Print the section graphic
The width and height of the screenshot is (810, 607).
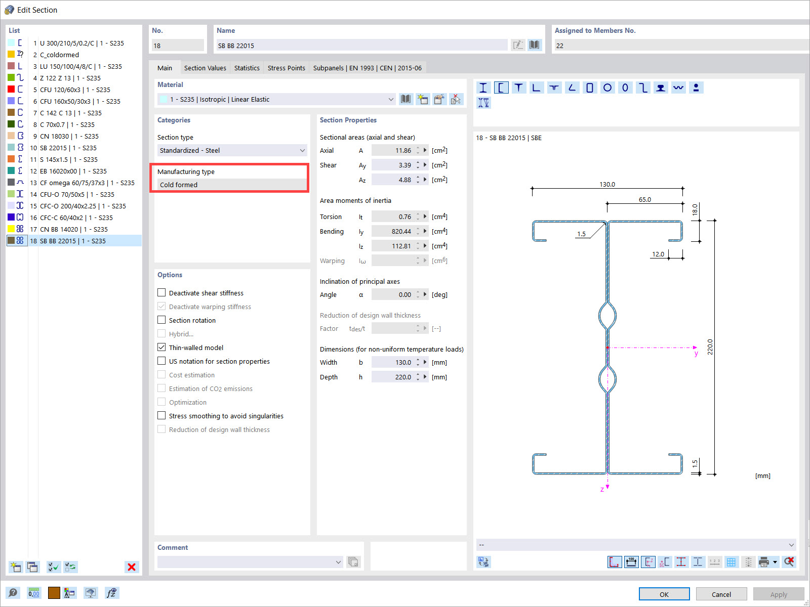(764, 562)
